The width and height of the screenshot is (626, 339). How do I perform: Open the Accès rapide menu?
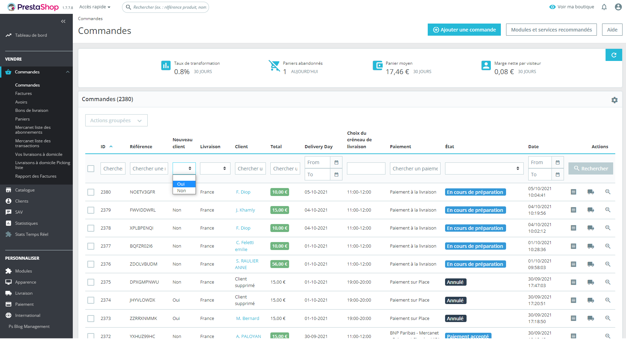[95, 7]
